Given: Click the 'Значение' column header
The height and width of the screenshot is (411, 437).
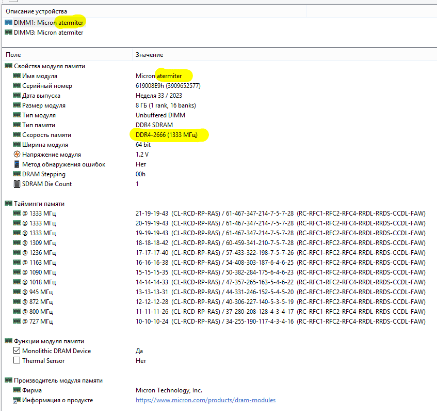Looking at the screenshot, I should (150, 55).
